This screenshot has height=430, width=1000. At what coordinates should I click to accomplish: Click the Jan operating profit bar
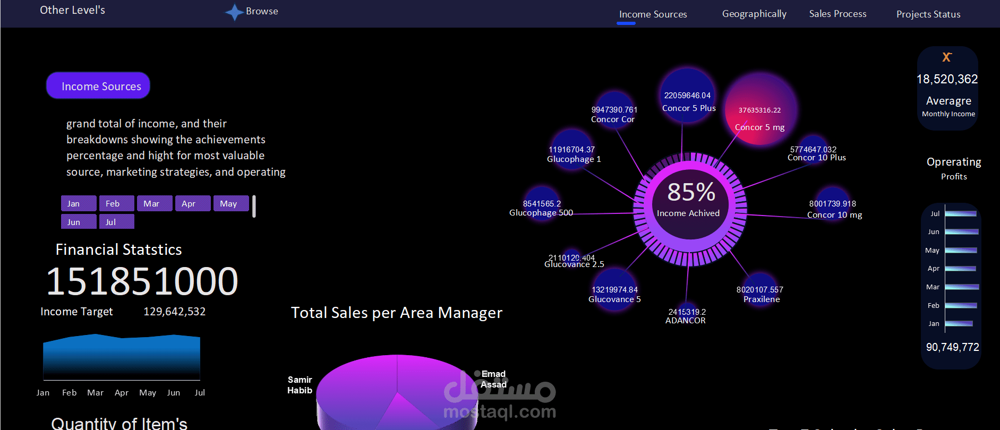click(959, 323)
